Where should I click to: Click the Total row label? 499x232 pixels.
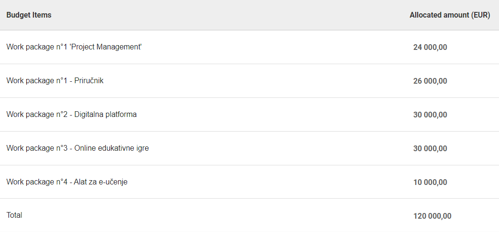[14, 215]
